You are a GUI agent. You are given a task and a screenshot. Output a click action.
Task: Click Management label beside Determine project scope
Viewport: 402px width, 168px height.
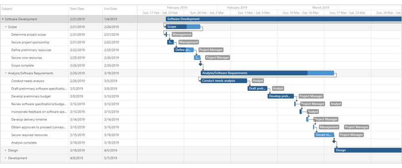point(182,35)
